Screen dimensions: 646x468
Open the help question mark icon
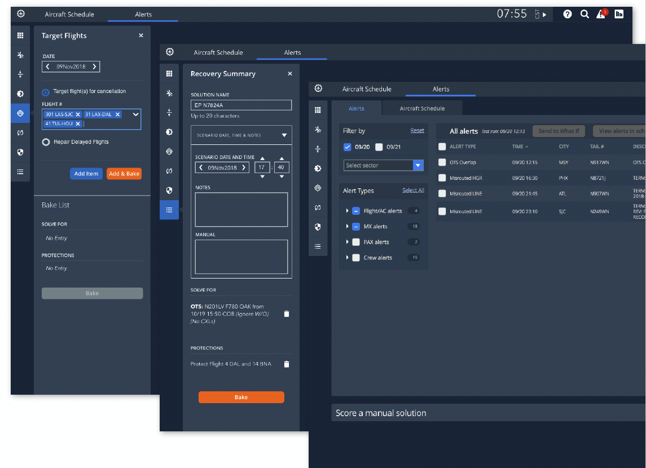pyautogui.click(x=568, y=15)
